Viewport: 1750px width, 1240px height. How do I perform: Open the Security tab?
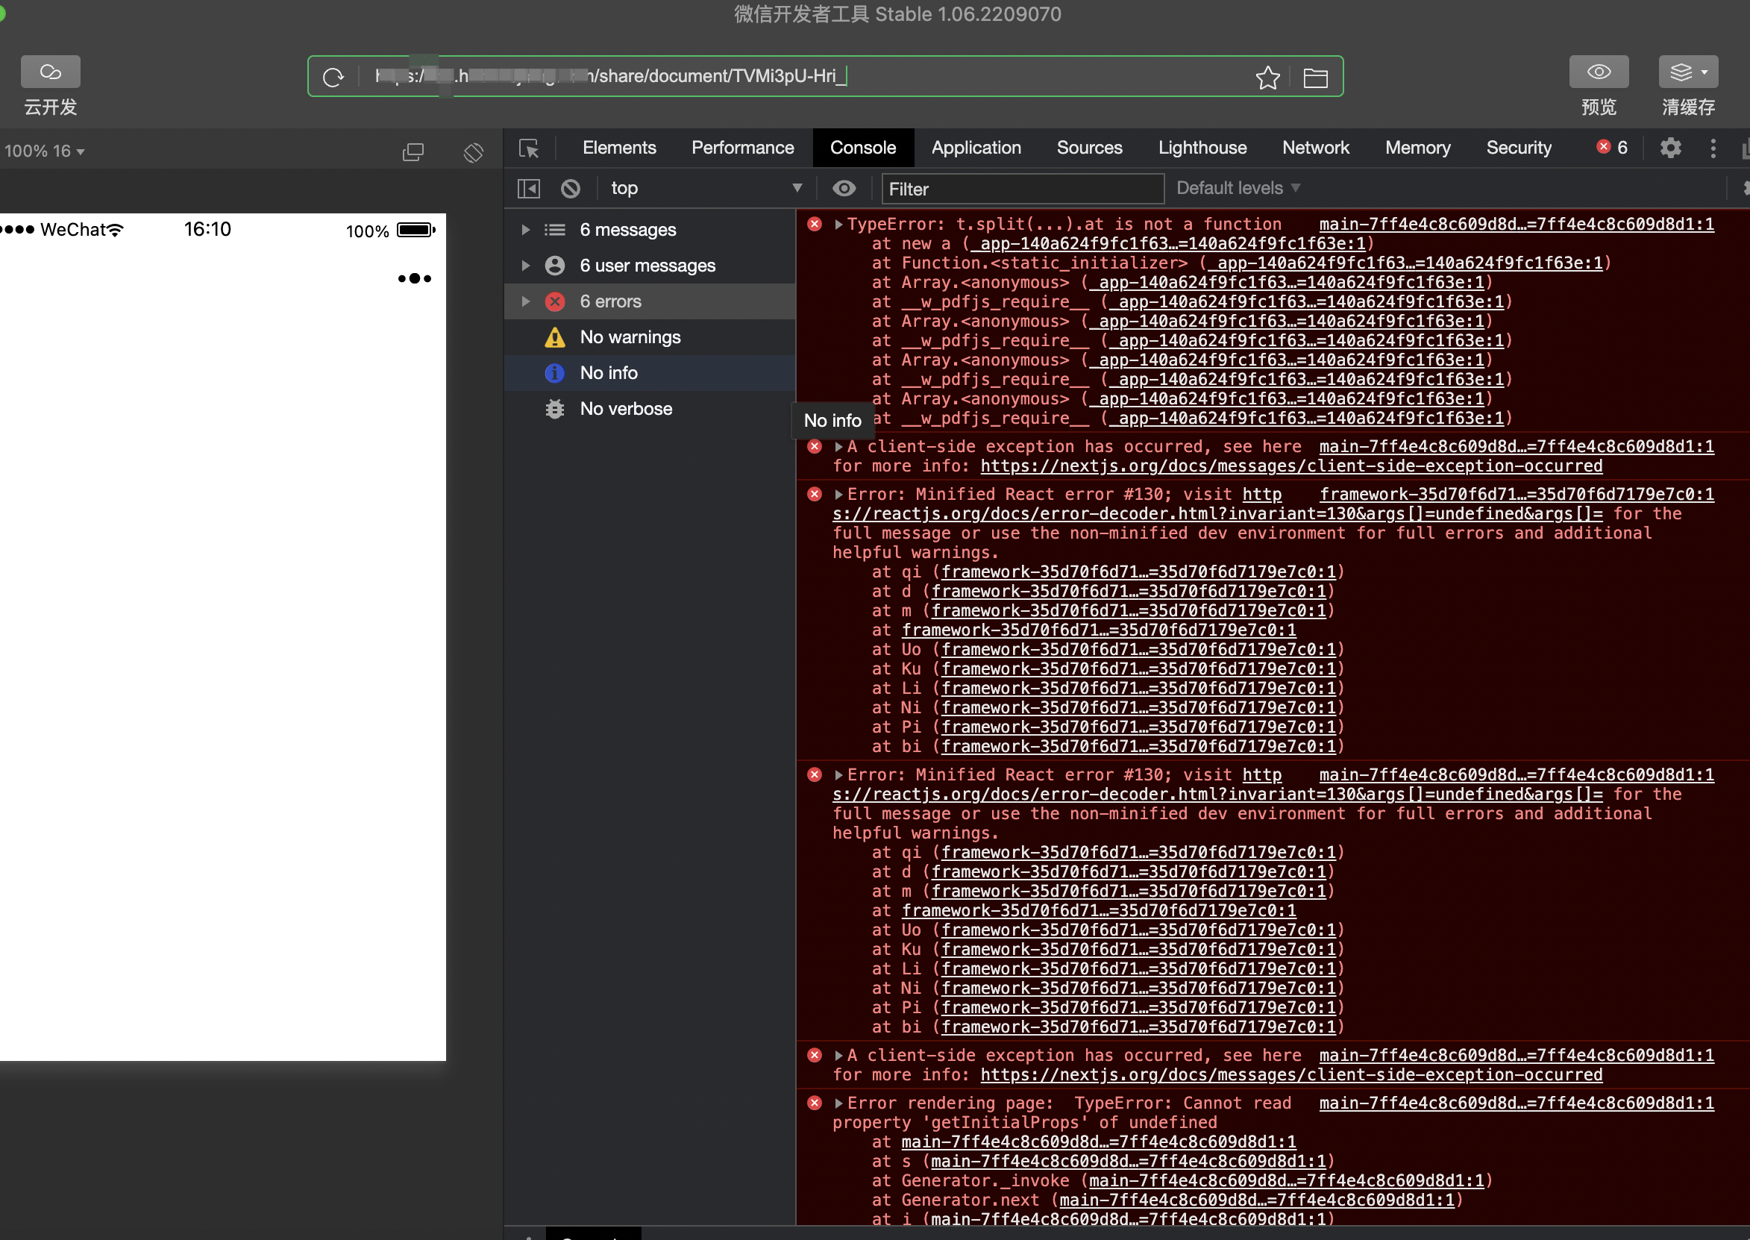[x=1518, y=148]
